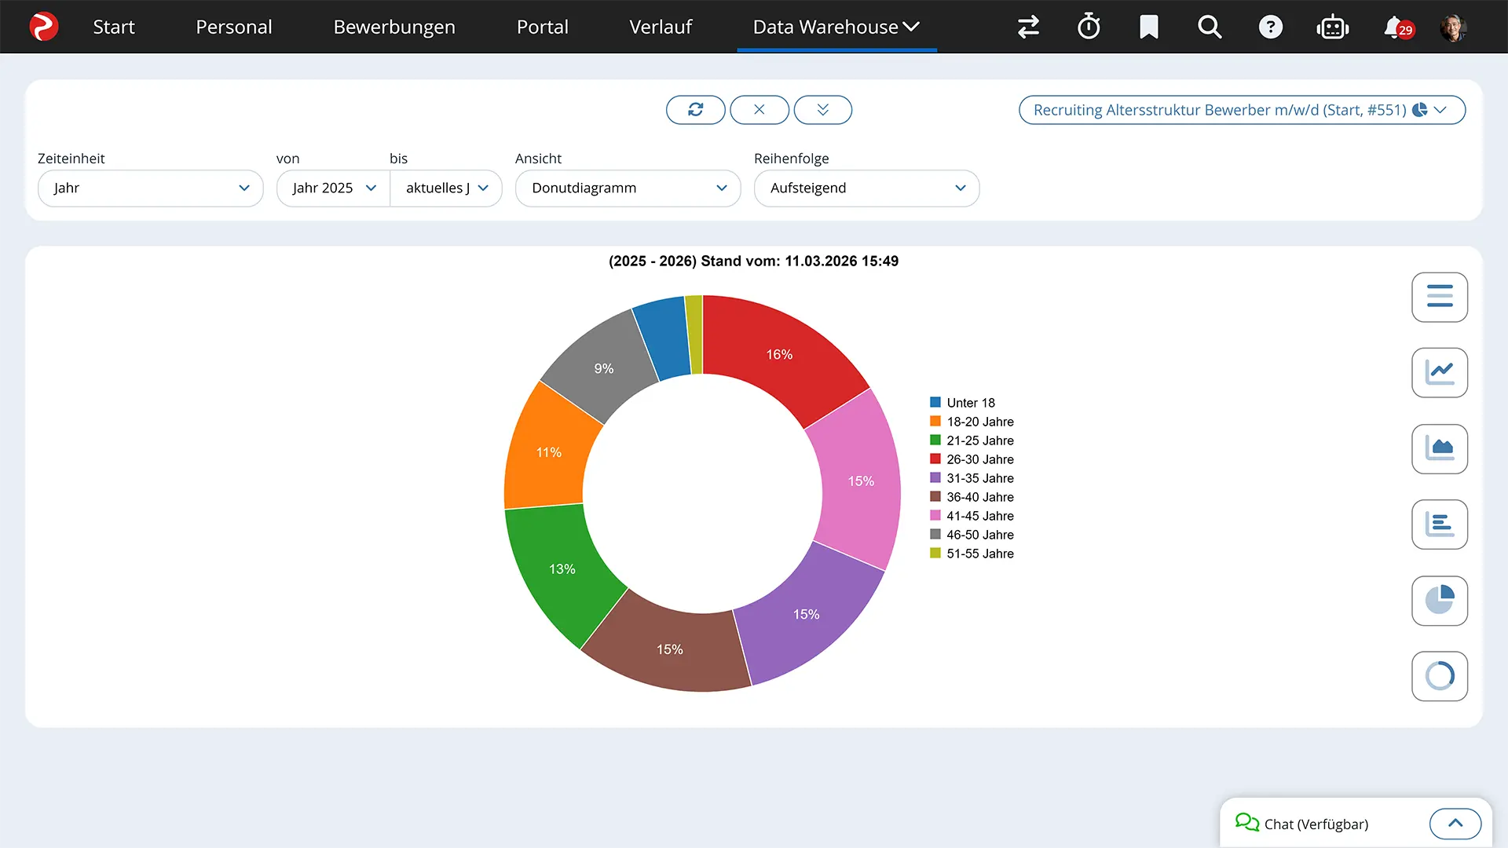Select the line chart view icon
Image resolution: width=1508 pixels, height=848 pixels.
tap(1440, 373)
